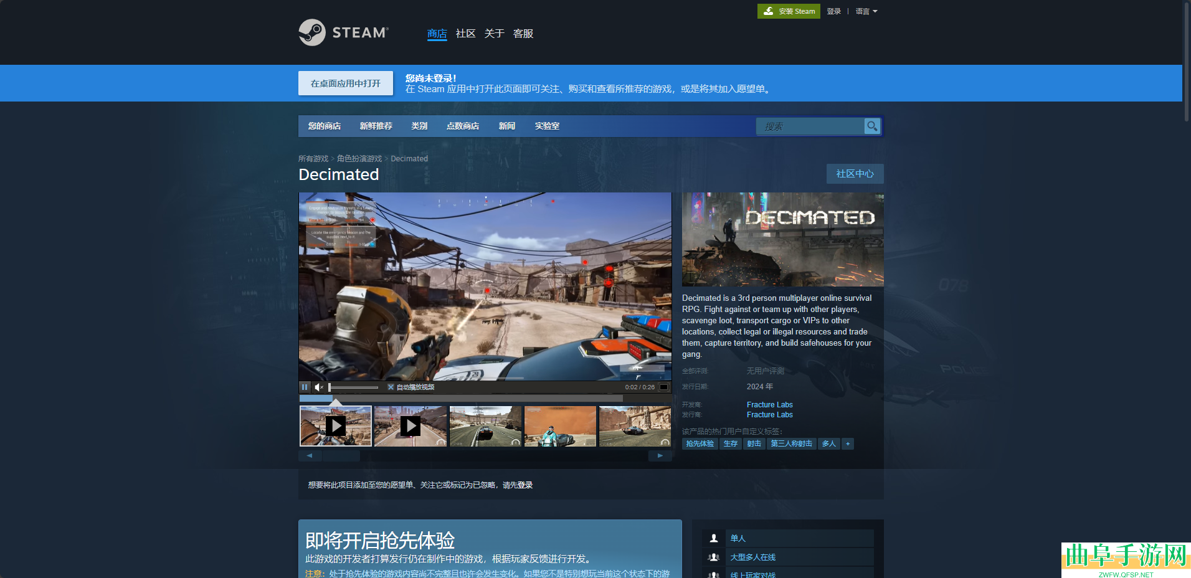The image size is (1191, 578).
Task: Click the 第三人称射击 tag
Action: pos(792,444)
